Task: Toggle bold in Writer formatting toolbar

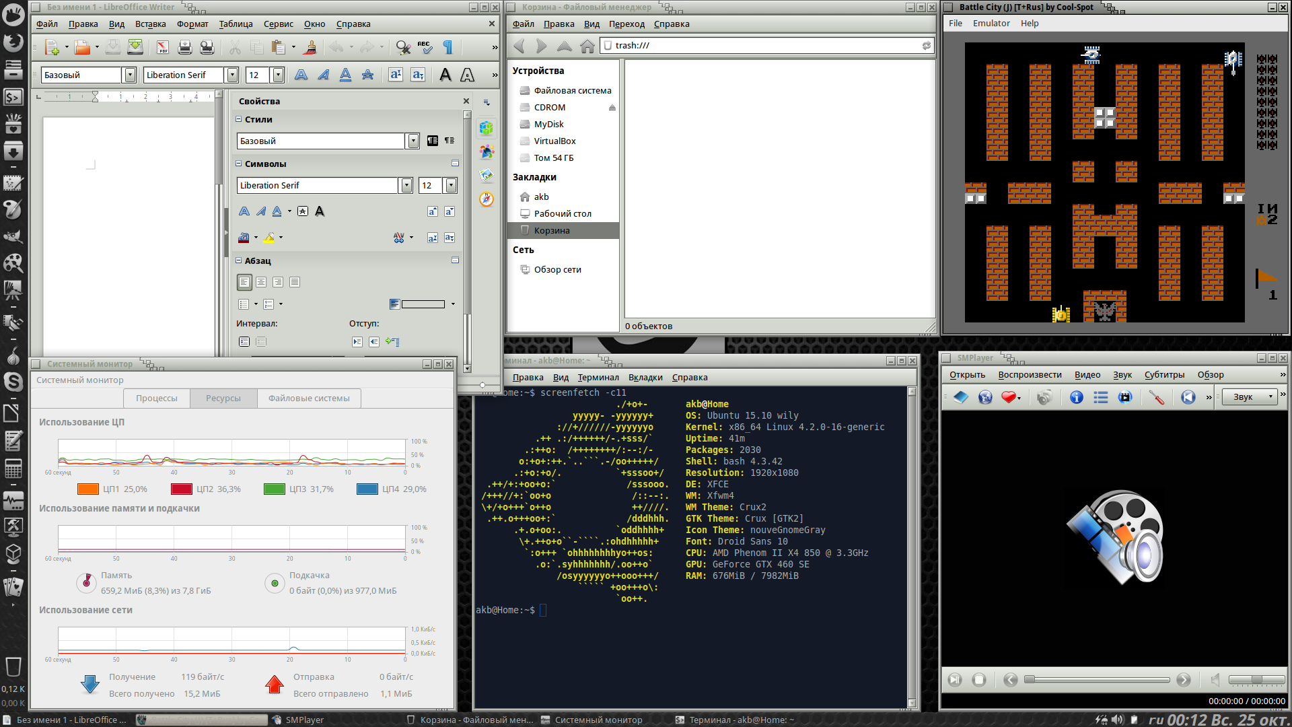Action: tap(301, 75)
